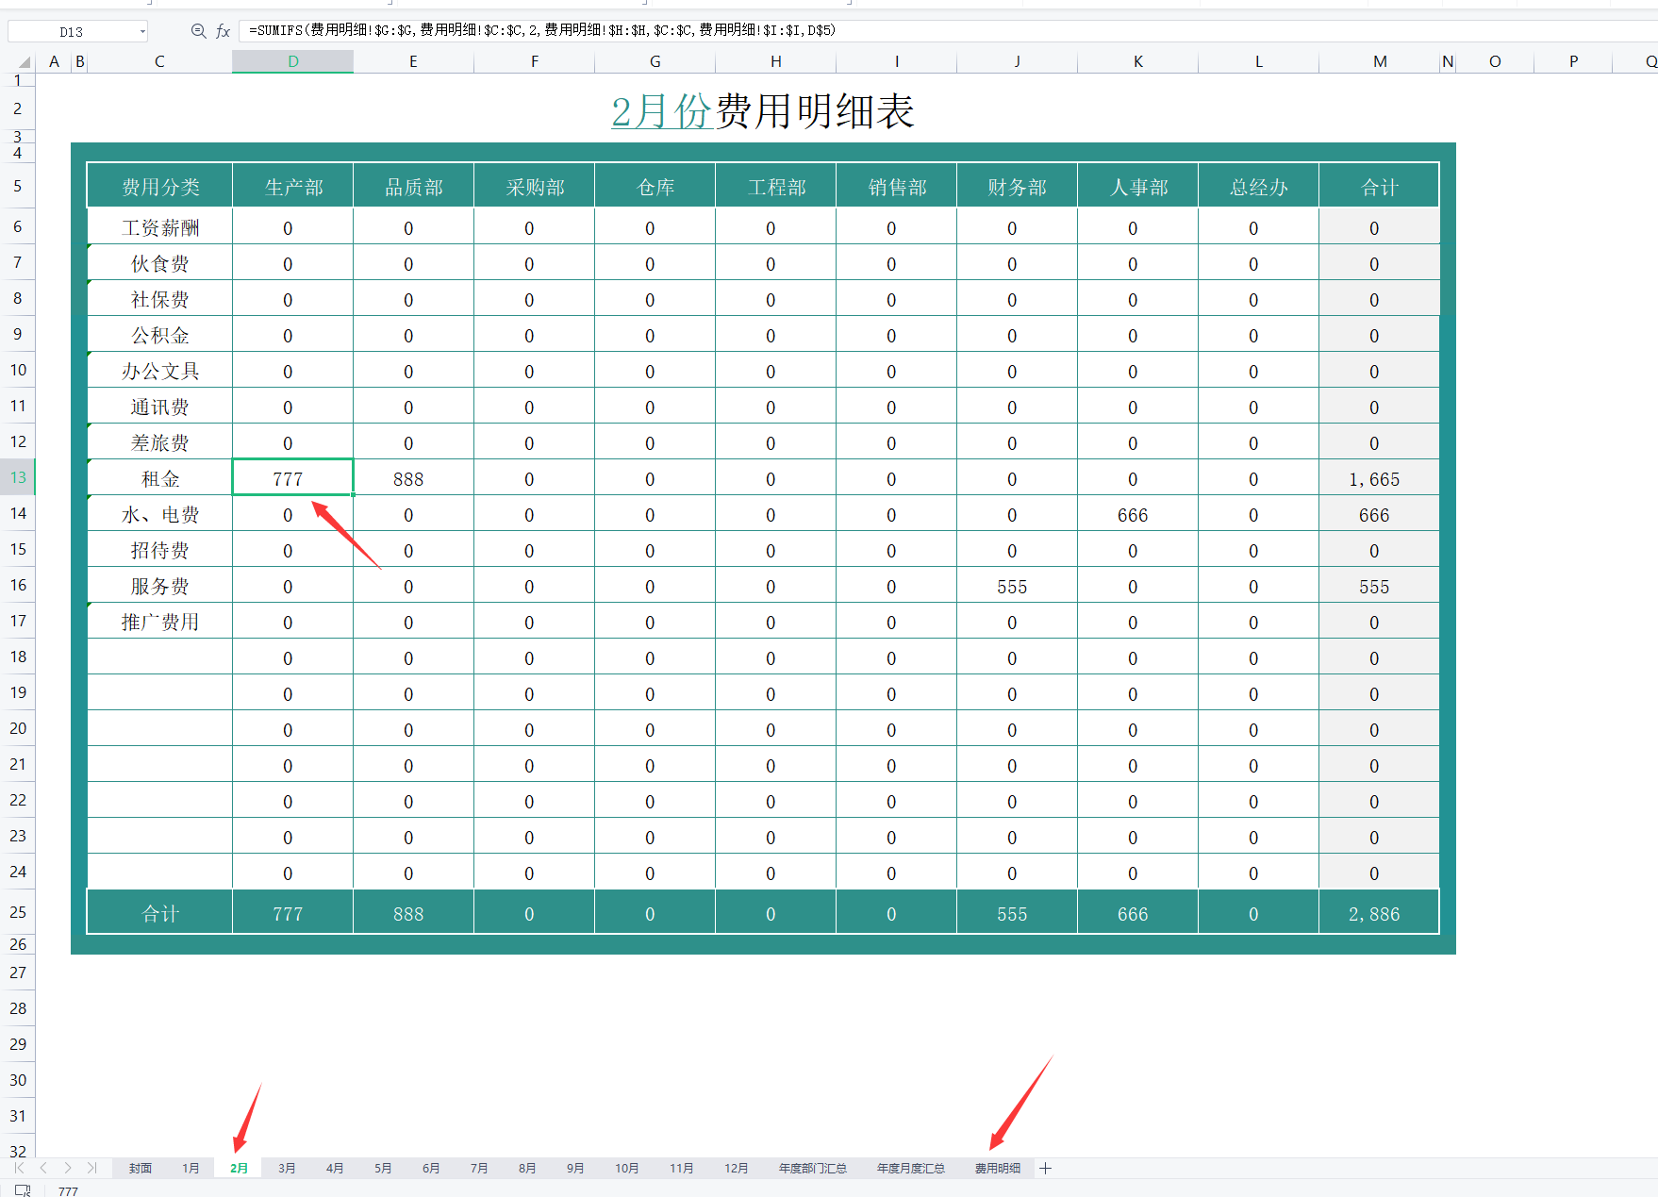Switch to the 年度部门汇总 sheet tab
Screen dimensions: 1658x1197
[813, 1168]
